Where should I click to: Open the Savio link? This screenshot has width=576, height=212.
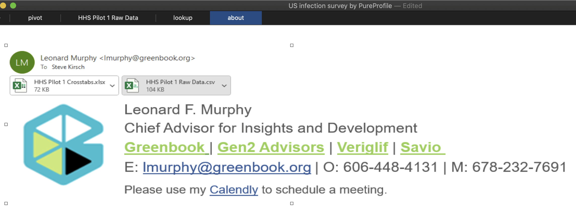[421, 147]
